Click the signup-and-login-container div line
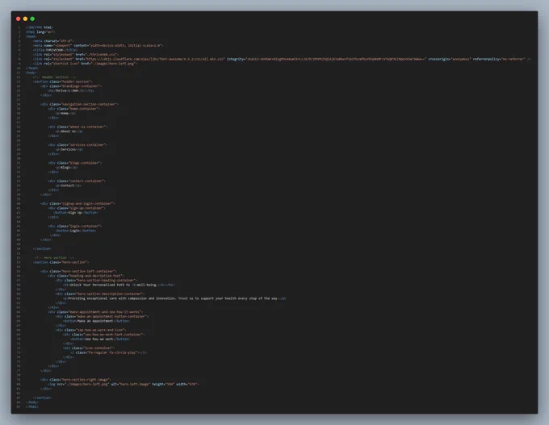 [x=78, y=203]
